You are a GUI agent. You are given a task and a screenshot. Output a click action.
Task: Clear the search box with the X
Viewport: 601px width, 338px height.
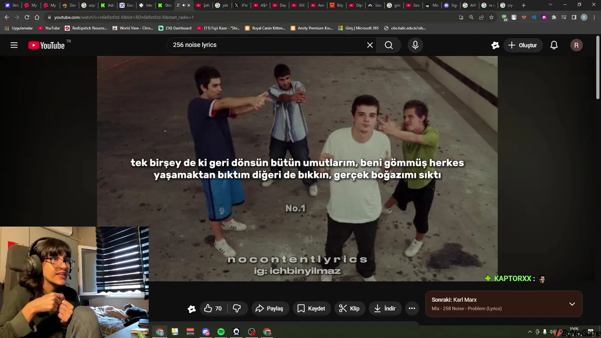pos(370,45)
